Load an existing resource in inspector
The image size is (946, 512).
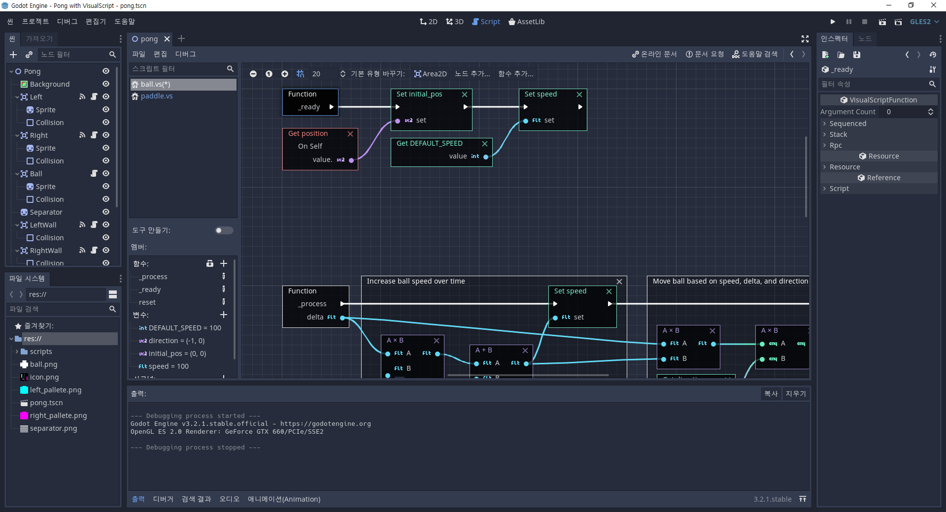(841, 55)
